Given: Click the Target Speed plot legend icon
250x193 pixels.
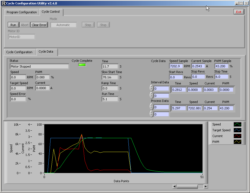Looking at the screenshot, I should tap(238, 130).
